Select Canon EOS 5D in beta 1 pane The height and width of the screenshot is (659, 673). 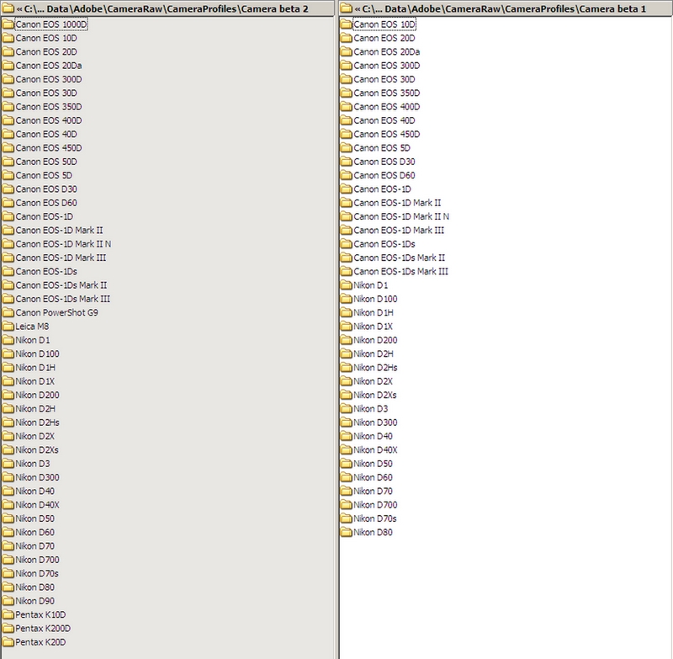tap(382, 148)
